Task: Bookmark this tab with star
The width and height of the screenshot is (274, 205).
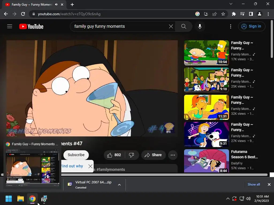Action: (223, 14)
